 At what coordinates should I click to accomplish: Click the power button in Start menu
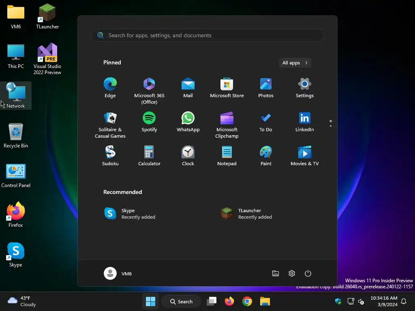[308, 273]
